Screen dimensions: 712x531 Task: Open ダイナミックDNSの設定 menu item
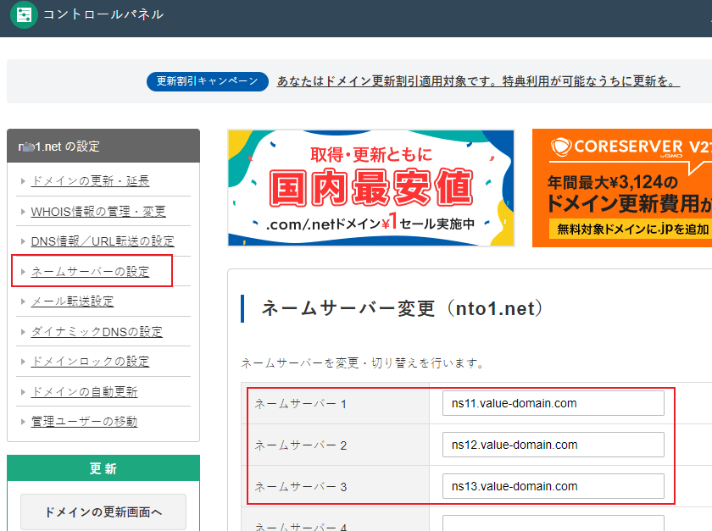pyautogui.click(x=97, y=332)
